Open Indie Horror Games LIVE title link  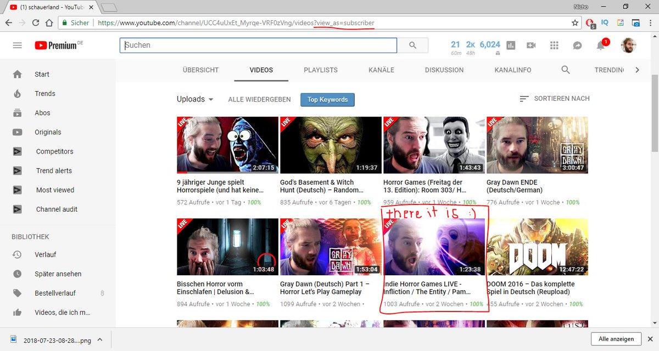pos(427,288)
